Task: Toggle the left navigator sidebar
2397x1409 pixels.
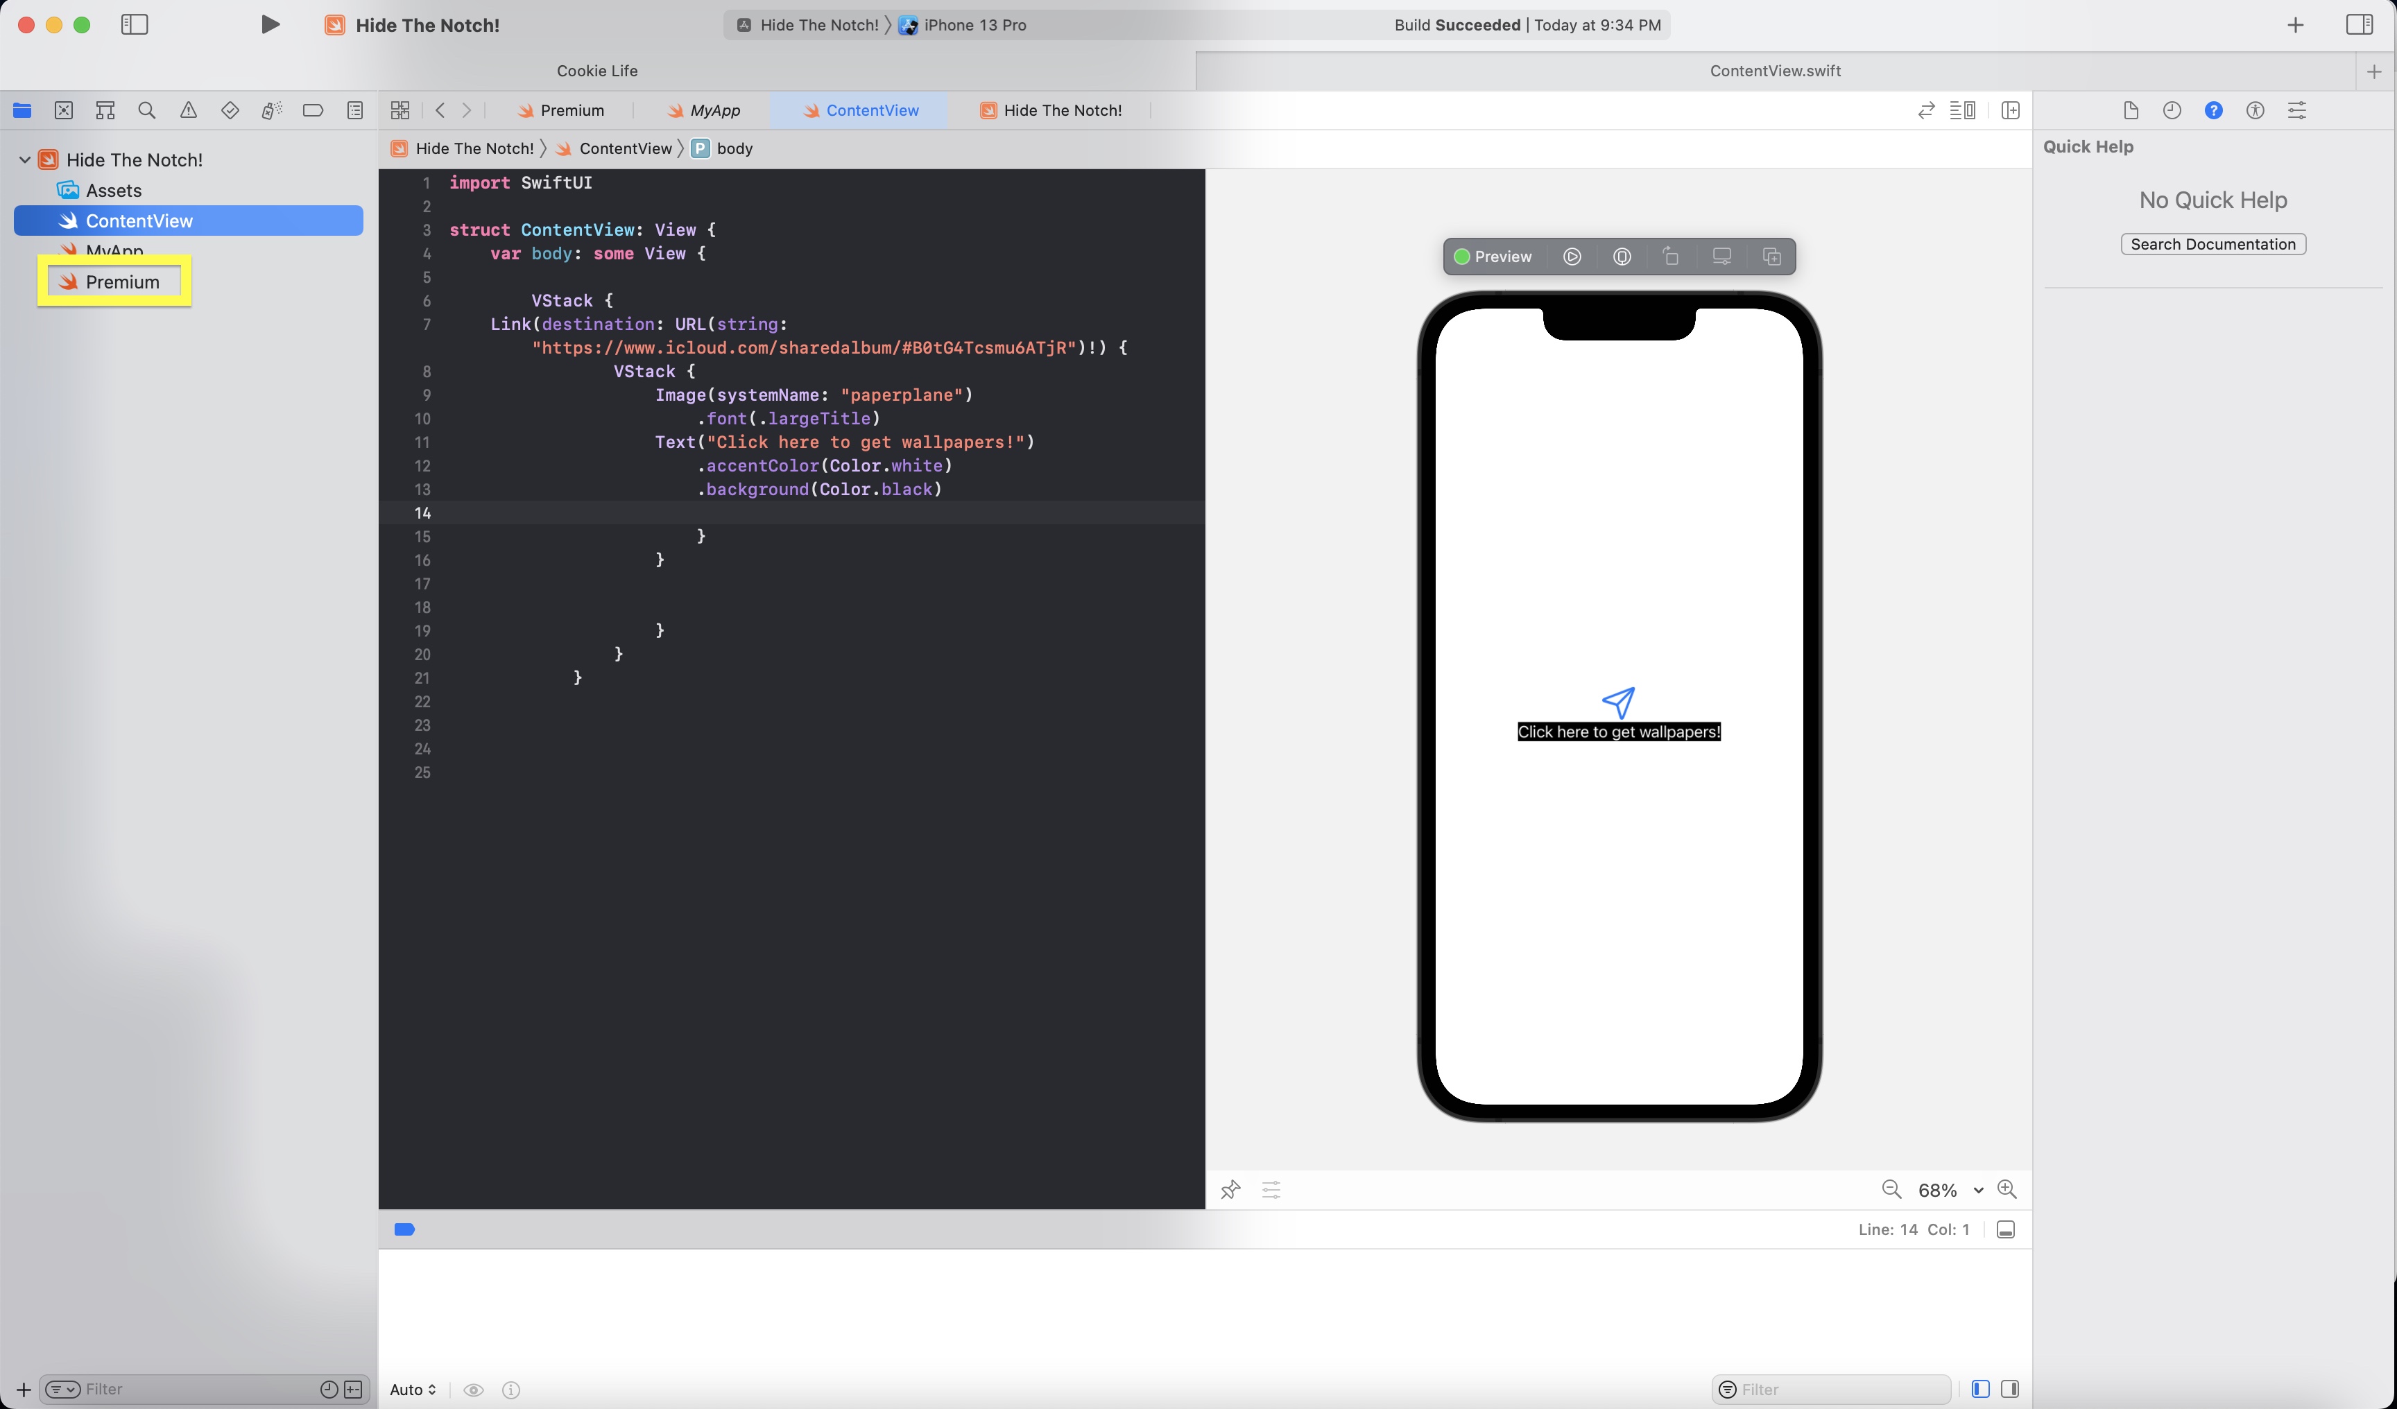Action: [135, 25]
